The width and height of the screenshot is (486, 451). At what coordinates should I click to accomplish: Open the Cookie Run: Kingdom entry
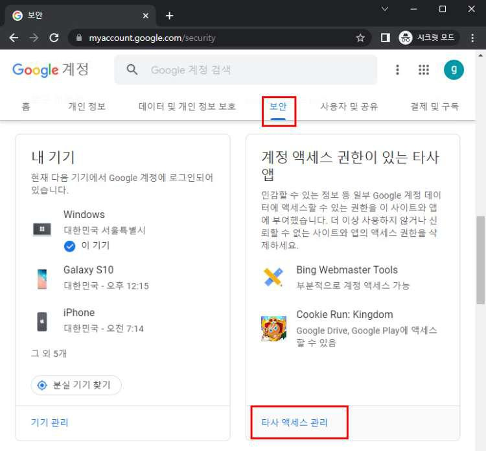pos(353,328)
